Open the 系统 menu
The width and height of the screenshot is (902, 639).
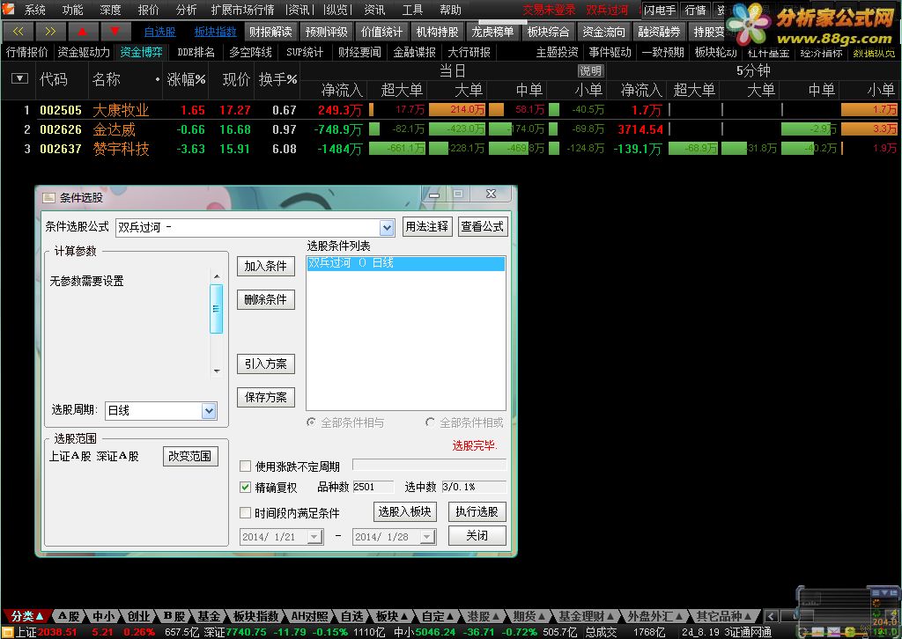coord(34,10)
